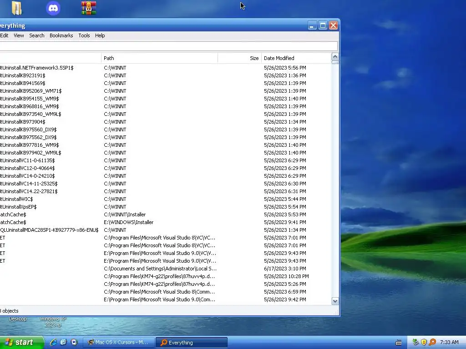466x349 pixels.
Task: Click the path E:\WINDOWS\Installer
Action: pyautogui.click(x=129, y=222)
